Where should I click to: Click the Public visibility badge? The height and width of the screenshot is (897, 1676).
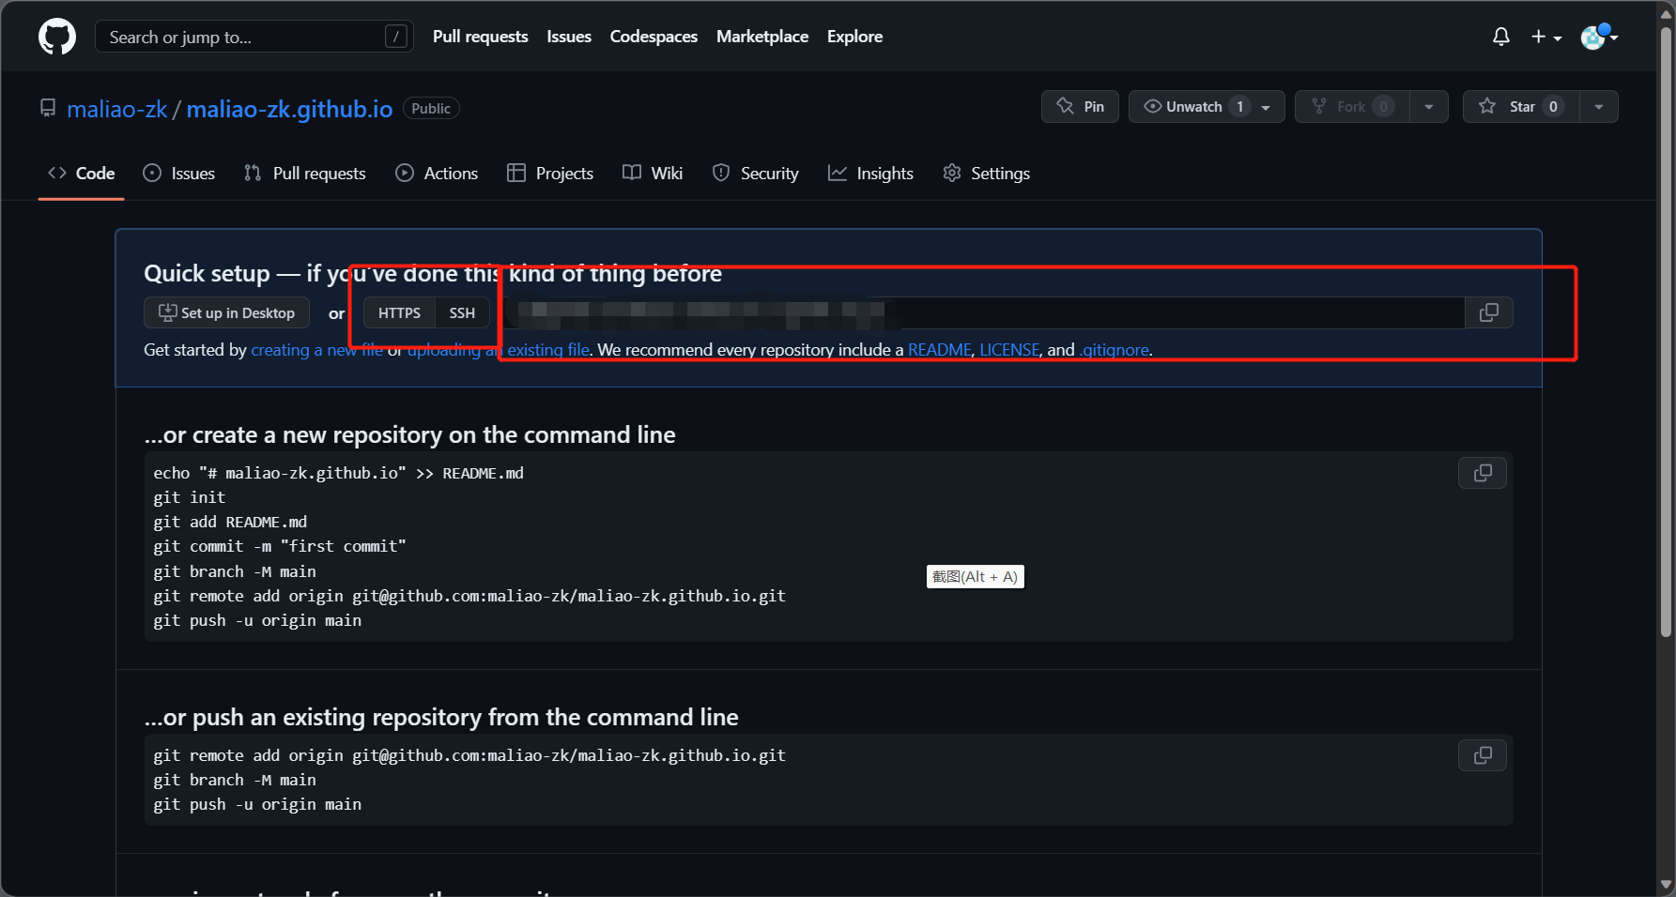click(431, 109)
